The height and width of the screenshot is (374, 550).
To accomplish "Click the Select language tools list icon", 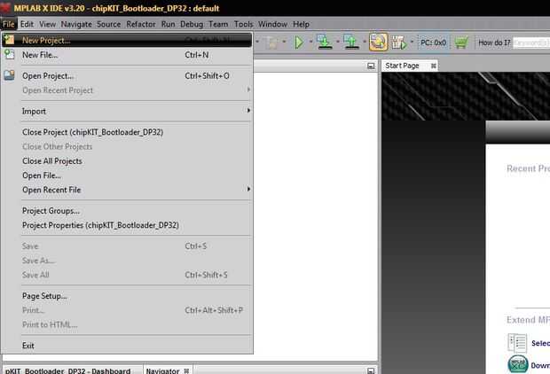I will click(x=517, y=343).
